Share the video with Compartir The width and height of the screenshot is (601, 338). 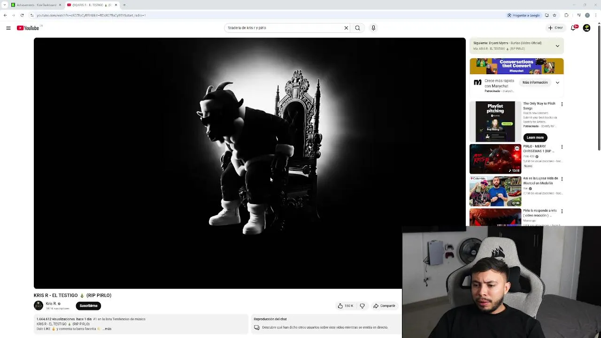pos(384,306)
